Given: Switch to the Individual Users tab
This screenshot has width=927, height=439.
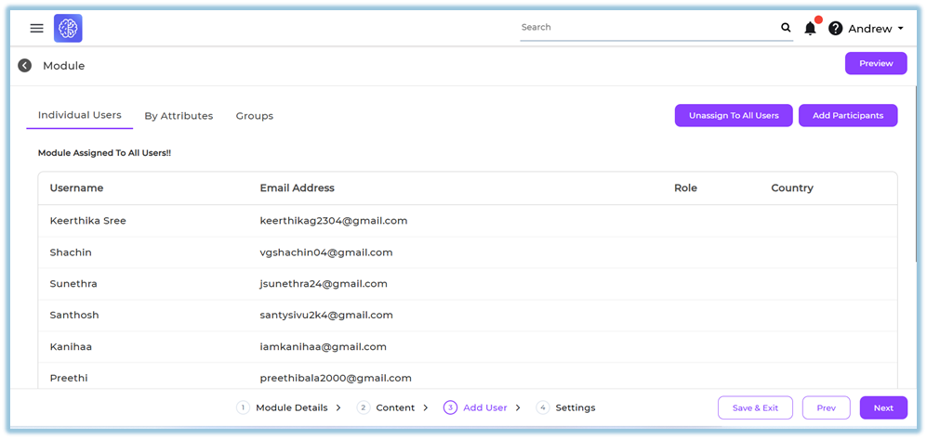Looking at the screenshot, I should click(79, 115).
